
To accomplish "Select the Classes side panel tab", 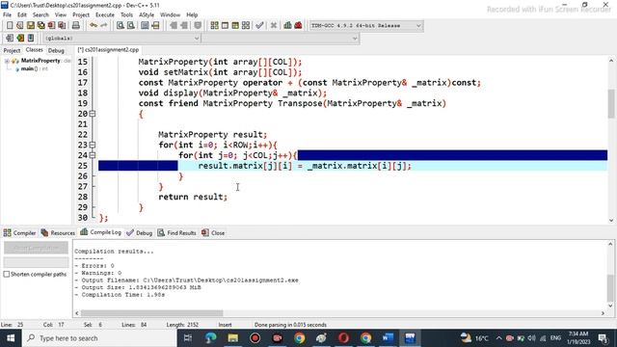I will tap(35, 50).
